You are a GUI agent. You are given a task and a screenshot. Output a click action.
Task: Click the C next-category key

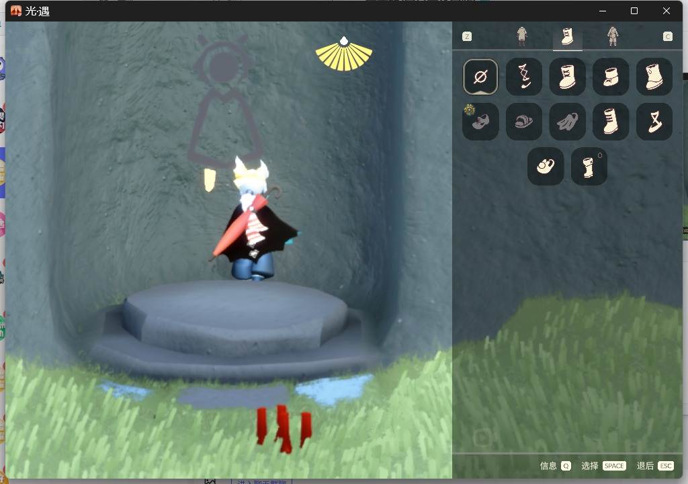(x=667, y=36)
